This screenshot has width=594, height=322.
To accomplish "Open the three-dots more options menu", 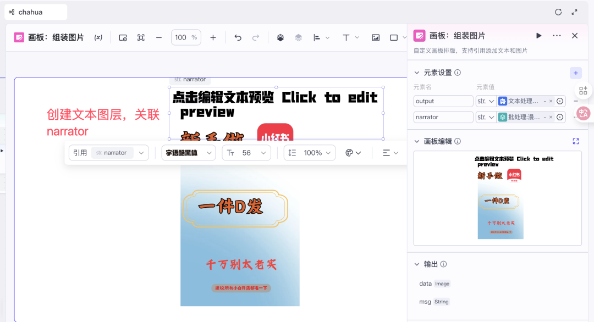I will coord(557,36).
